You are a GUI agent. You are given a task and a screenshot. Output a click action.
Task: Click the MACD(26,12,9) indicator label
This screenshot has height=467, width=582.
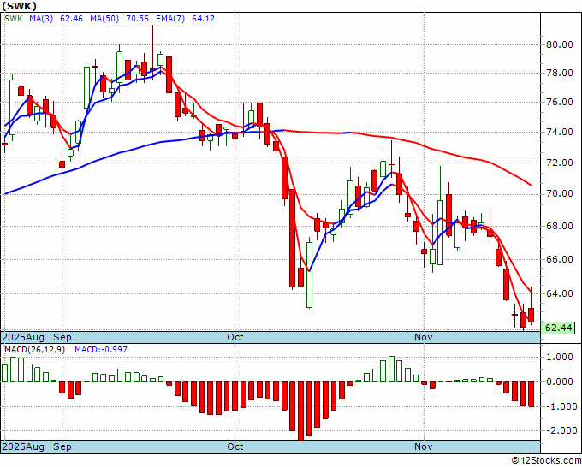pyautogui.click(x=34, y=350)
